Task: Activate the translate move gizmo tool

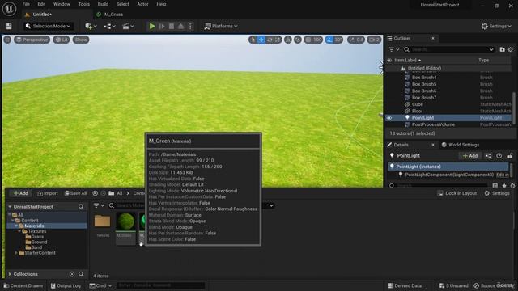Action: pos(261,40)
